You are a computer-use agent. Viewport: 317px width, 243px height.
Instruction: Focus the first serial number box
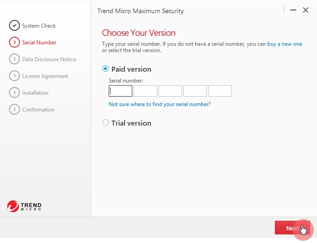click(120, 91)
